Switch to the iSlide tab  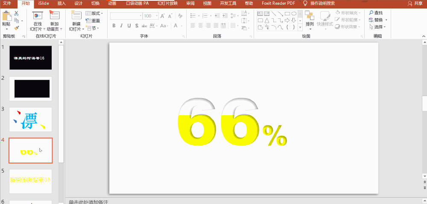point(44,3)
